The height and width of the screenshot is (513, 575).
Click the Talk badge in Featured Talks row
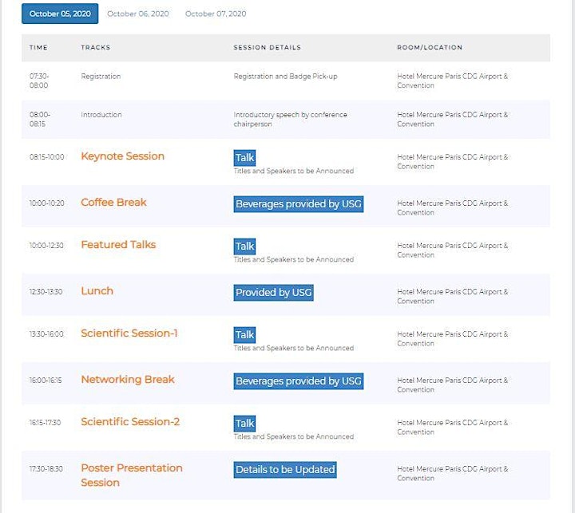pos(244,247)
